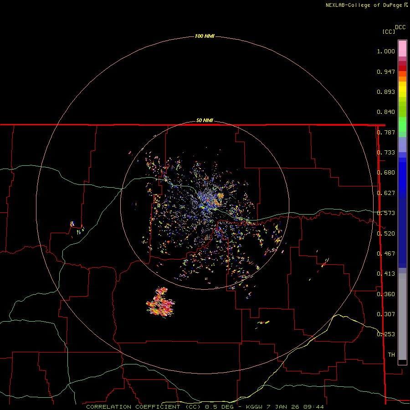Click the 0.680 legend value
Screen dimensions: 410x410
pos(386,173)
